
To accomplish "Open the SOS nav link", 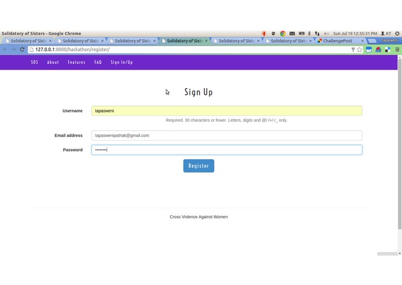I will [x=34, y=62].
